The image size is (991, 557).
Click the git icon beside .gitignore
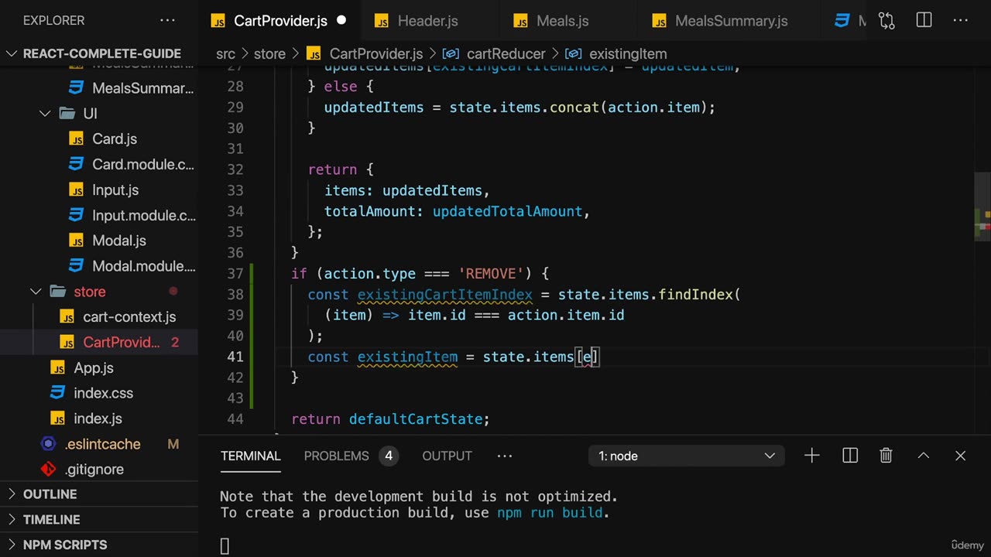48,469
